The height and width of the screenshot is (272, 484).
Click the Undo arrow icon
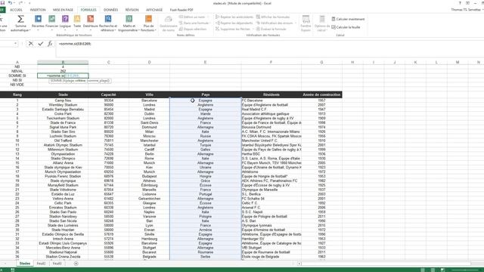[10, 3]
